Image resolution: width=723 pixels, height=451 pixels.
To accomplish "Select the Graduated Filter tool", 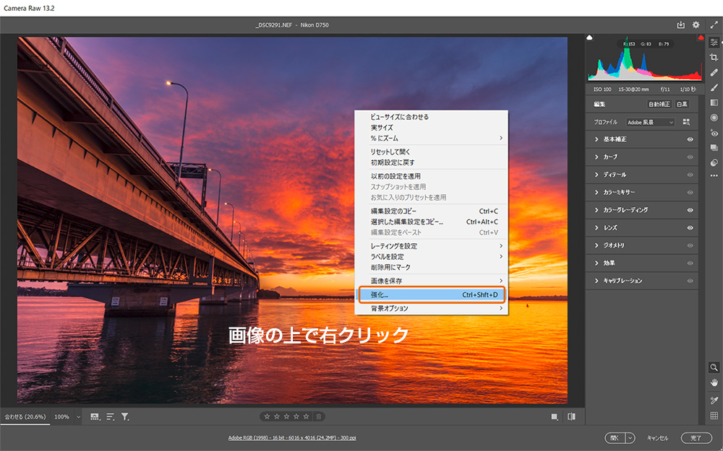I will pyautogui.click(x=714, y=102).
